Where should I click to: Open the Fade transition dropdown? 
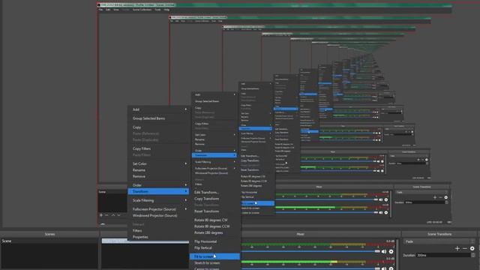[x=439, y=241]
